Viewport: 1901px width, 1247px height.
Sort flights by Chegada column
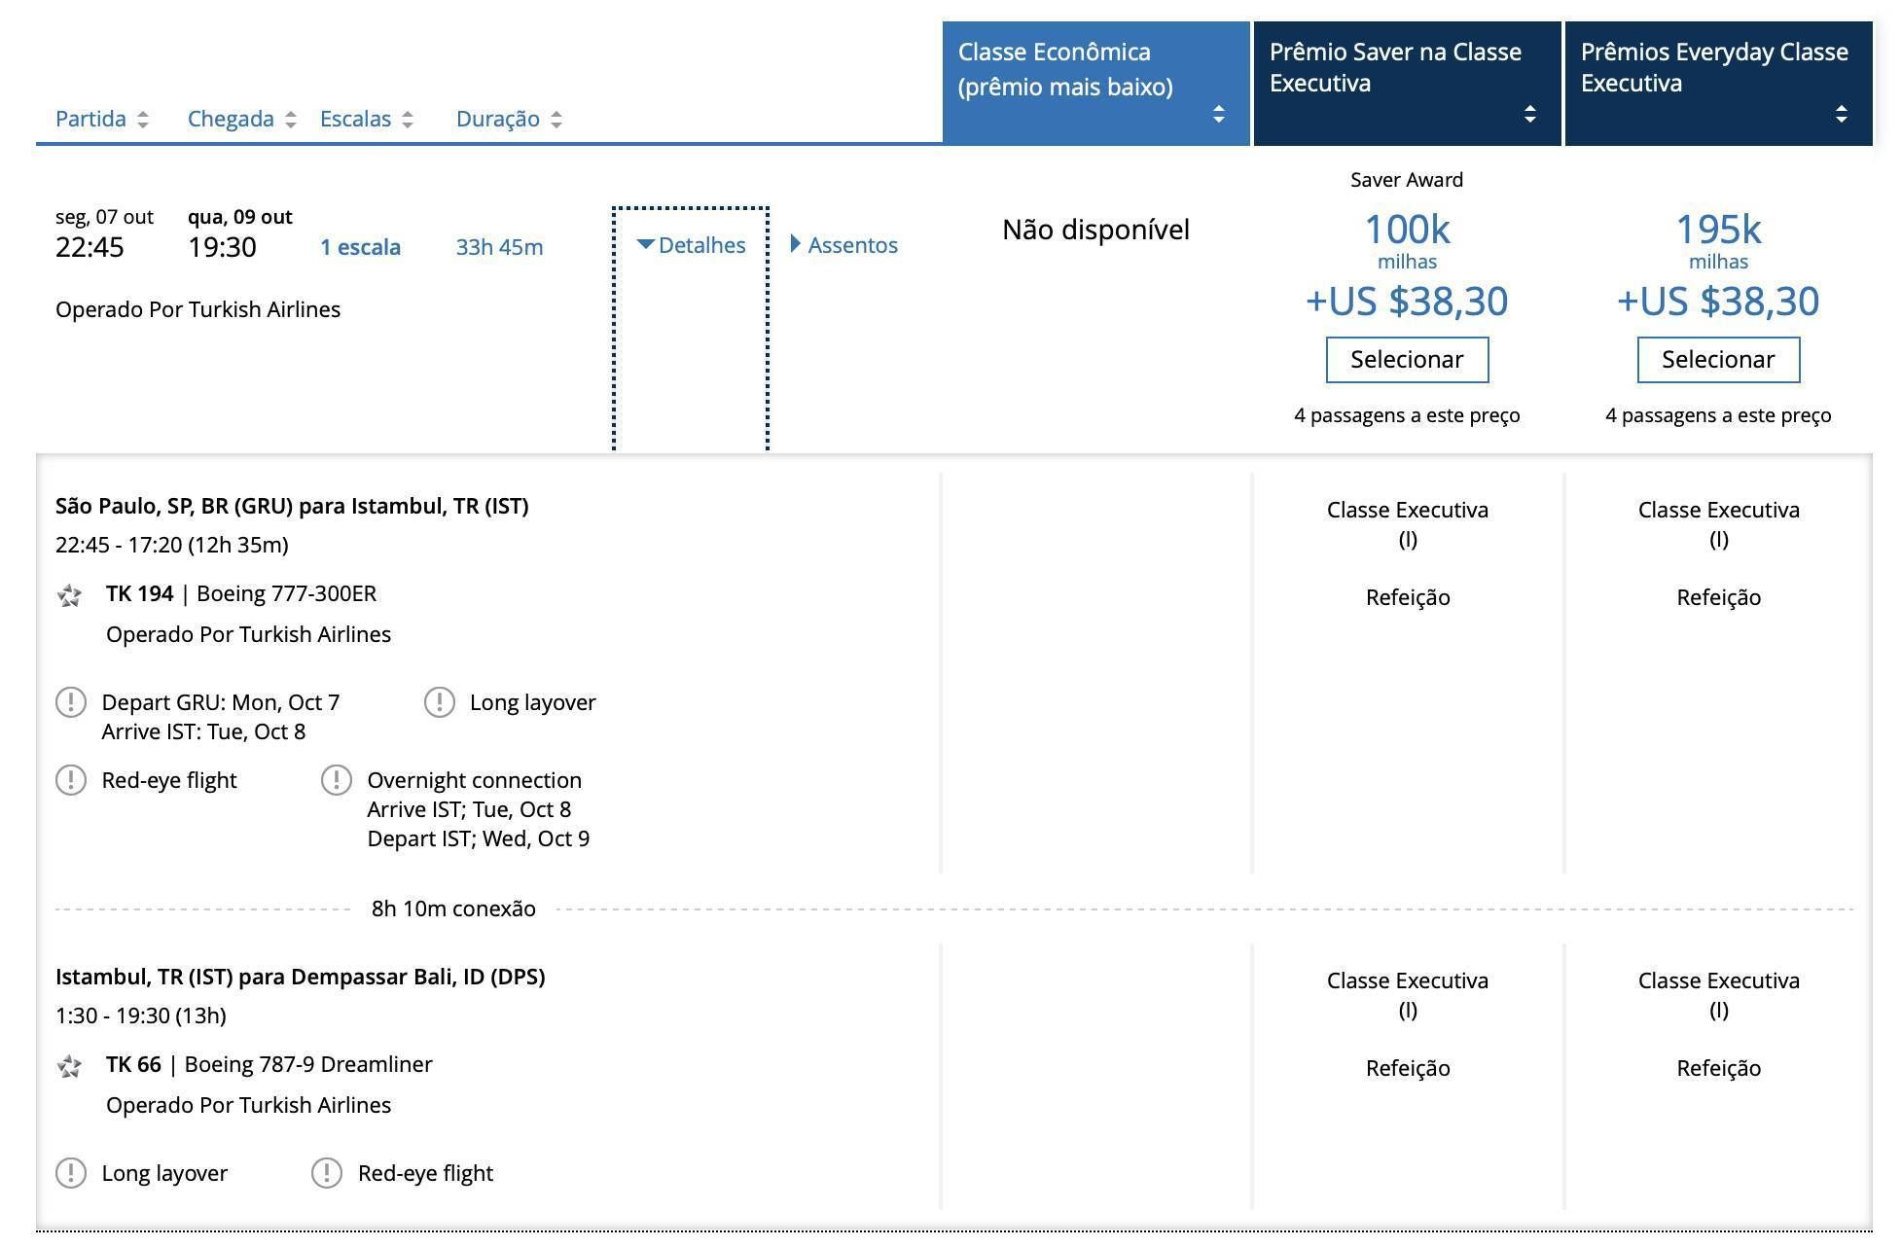point(242,119)
